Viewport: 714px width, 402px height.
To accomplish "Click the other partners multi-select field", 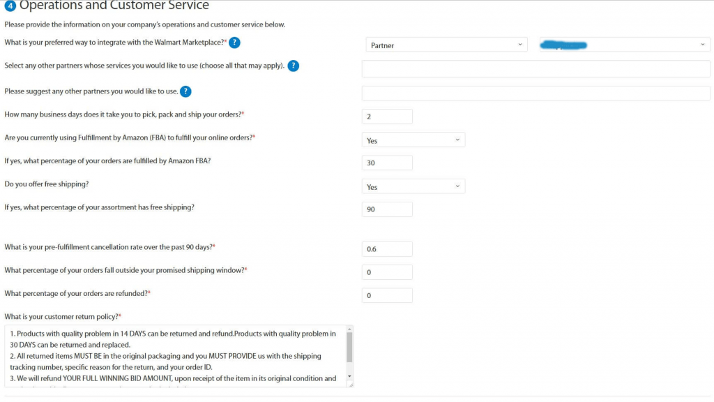I will pos(535,69).
